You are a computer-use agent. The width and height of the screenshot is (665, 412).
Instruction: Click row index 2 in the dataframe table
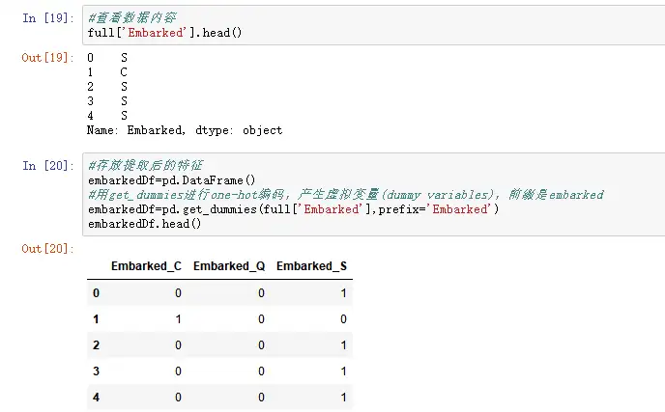(97, 345)
